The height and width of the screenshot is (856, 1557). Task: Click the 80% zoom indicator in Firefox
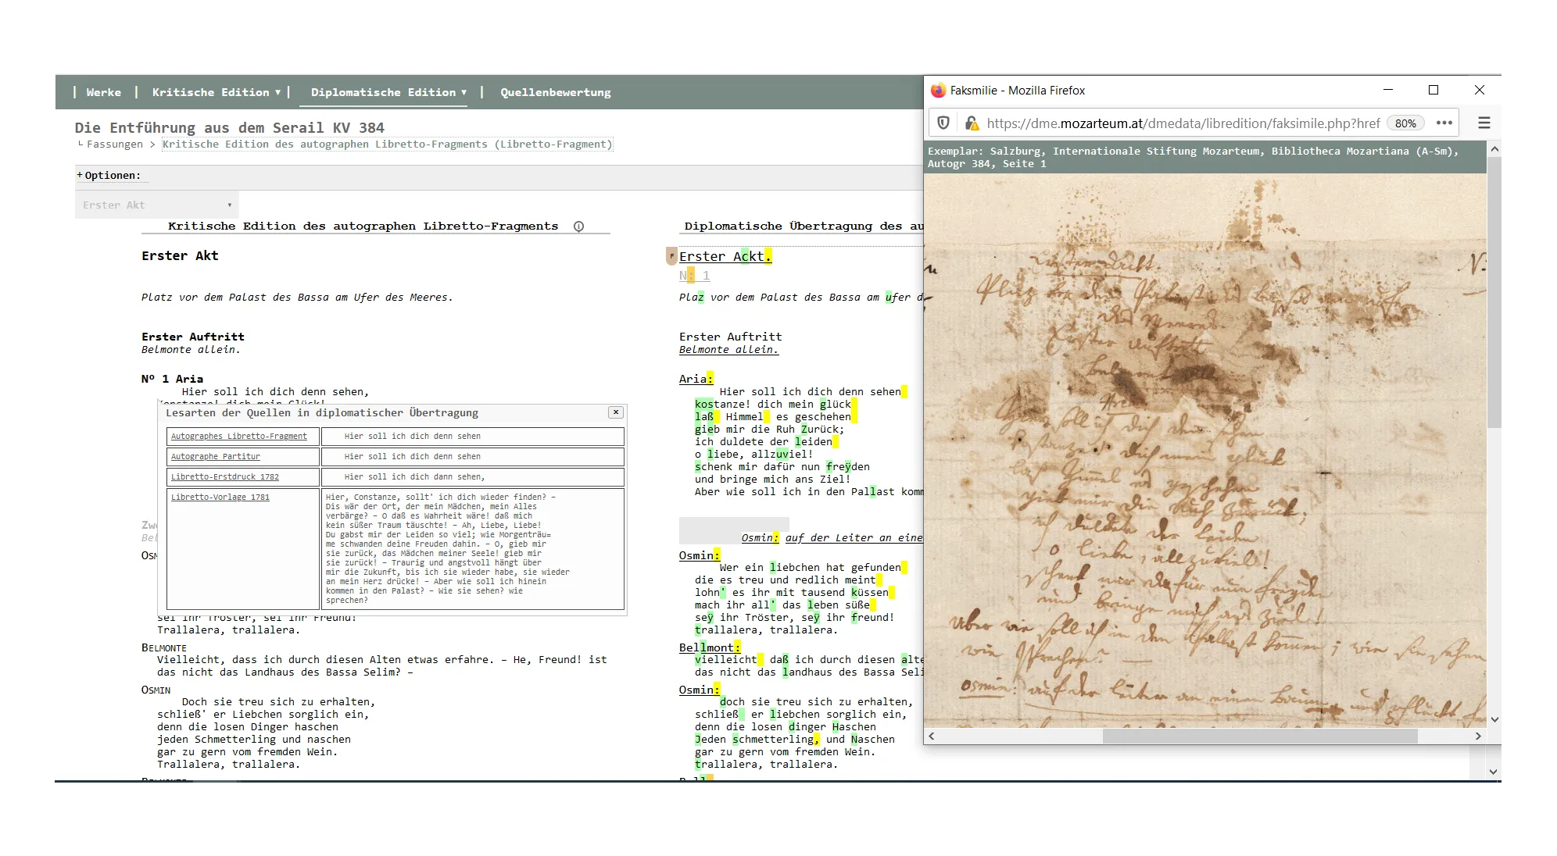pos(1405,123)
